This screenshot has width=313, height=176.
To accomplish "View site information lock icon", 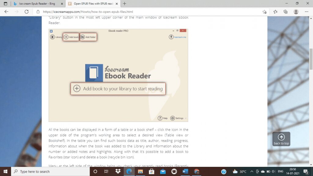I will [38, 12].
